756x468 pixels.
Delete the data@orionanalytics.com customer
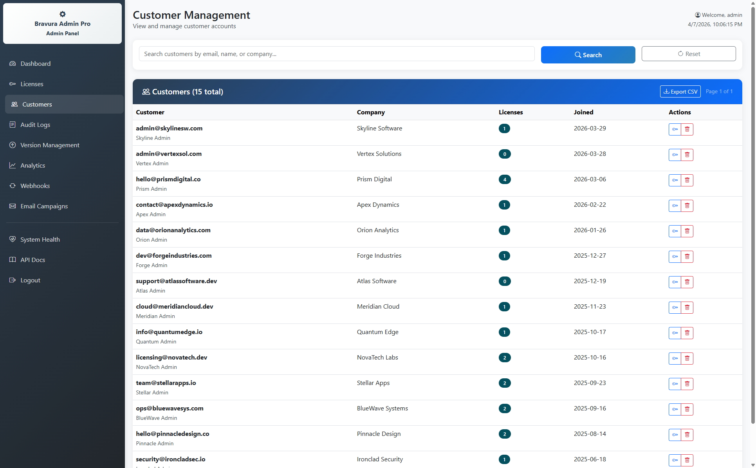687,231
